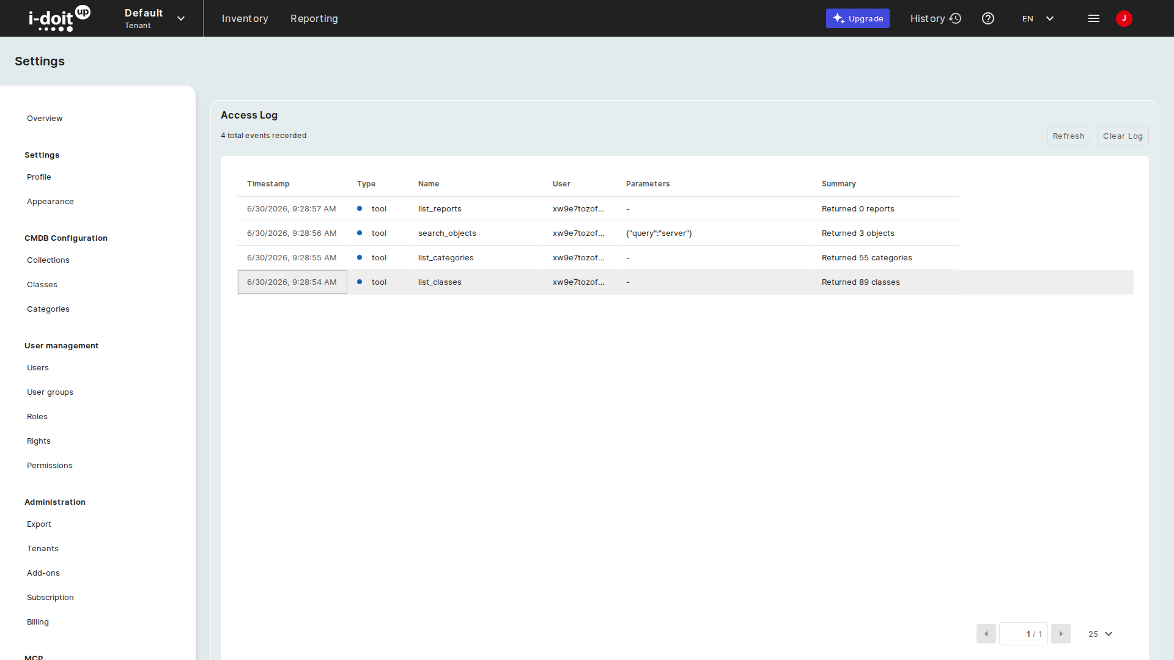1174x660 pixels.
Task: Click timestamp 6/30/2026, 9:28:56 AM
Action: 292,233
